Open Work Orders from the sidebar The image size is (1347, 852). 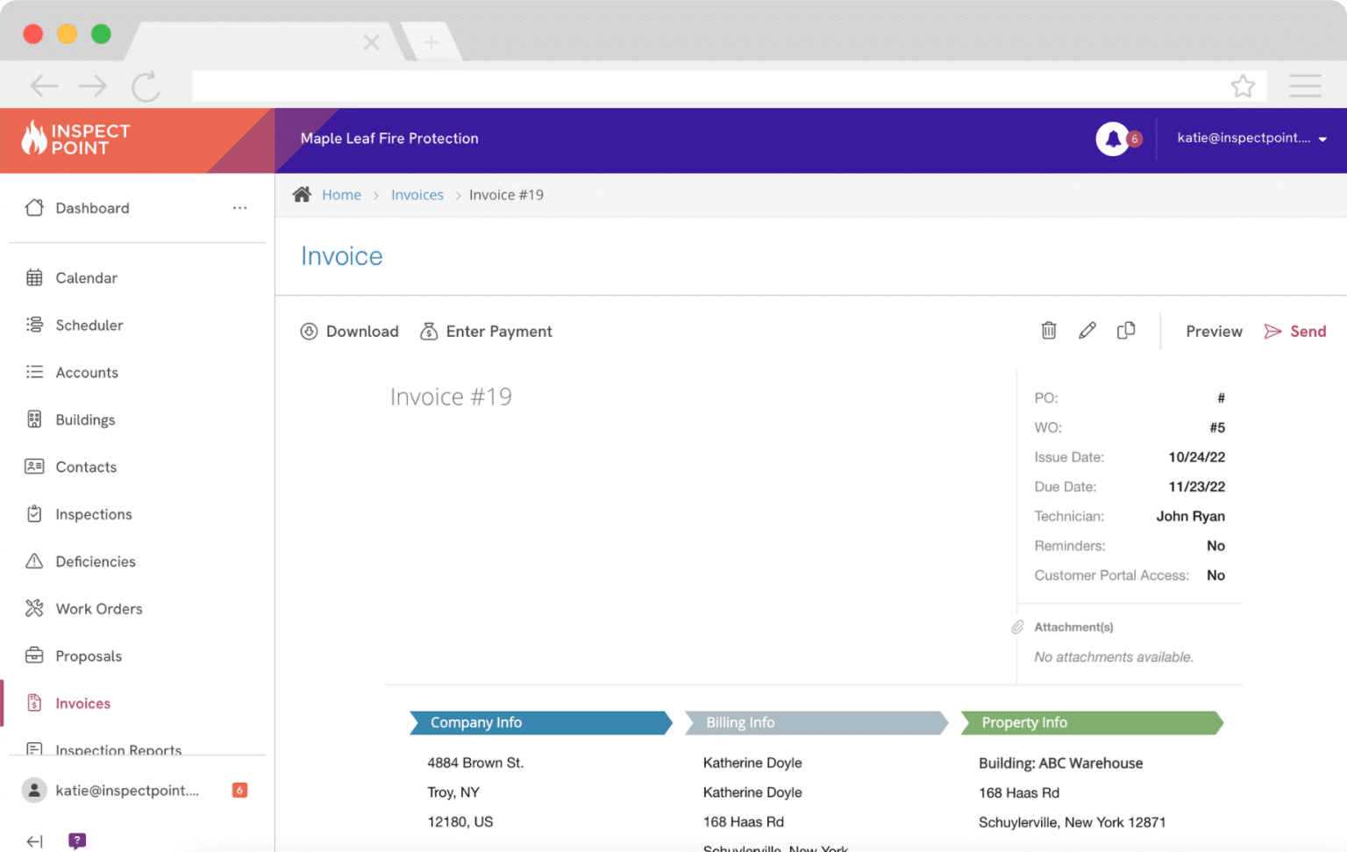pyautogui.click(x=98, y=608)
